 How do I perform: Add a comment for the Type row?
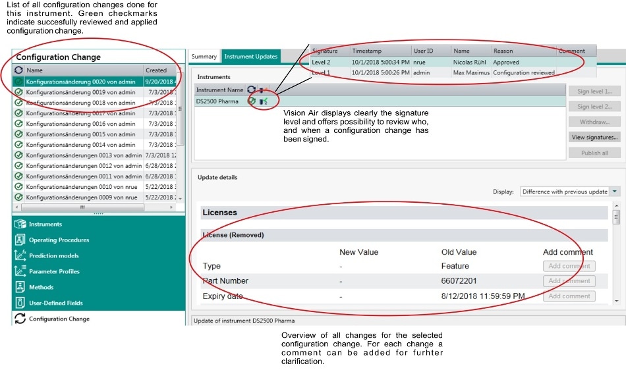569,266
